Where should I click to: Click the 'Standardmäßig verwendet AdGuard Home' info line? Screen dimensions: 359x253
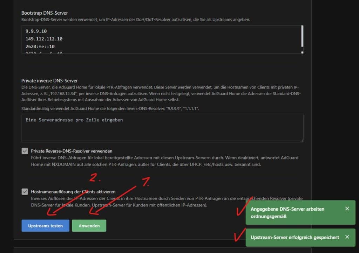click(x=110, y=108)
